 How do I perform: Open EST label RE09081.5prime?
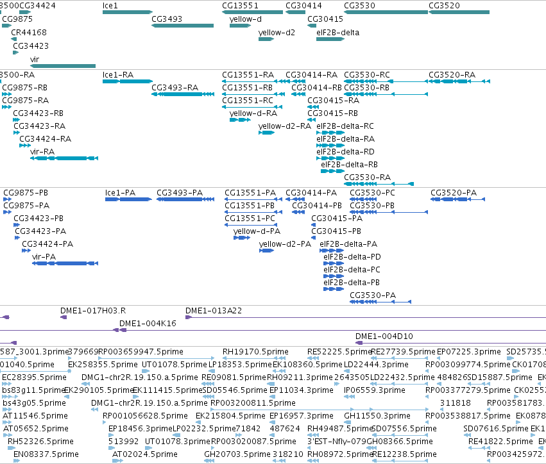[234, 377]
